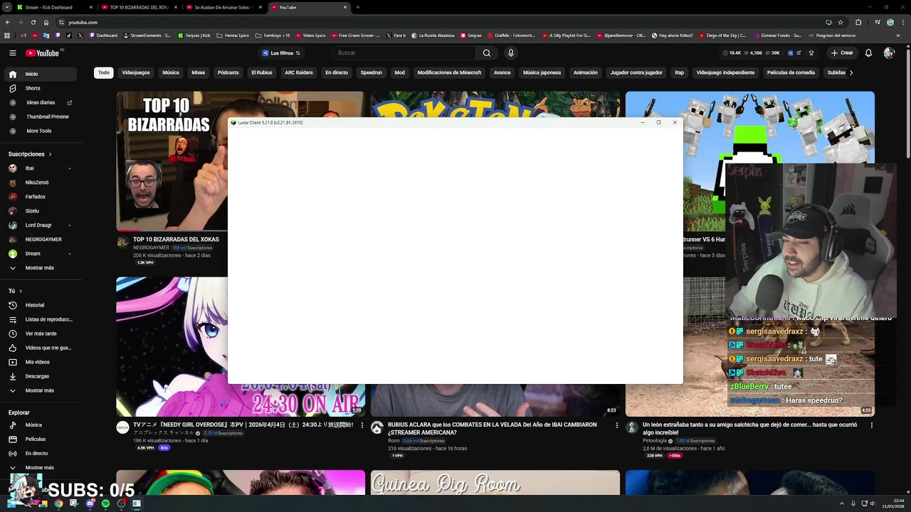The height and width of the screenshot is (512, 911).
Task: Open options menu for Needy Girl Overdose video
Action: coord(362,425)
